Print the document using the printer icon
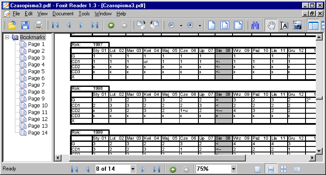 (38, 25)
